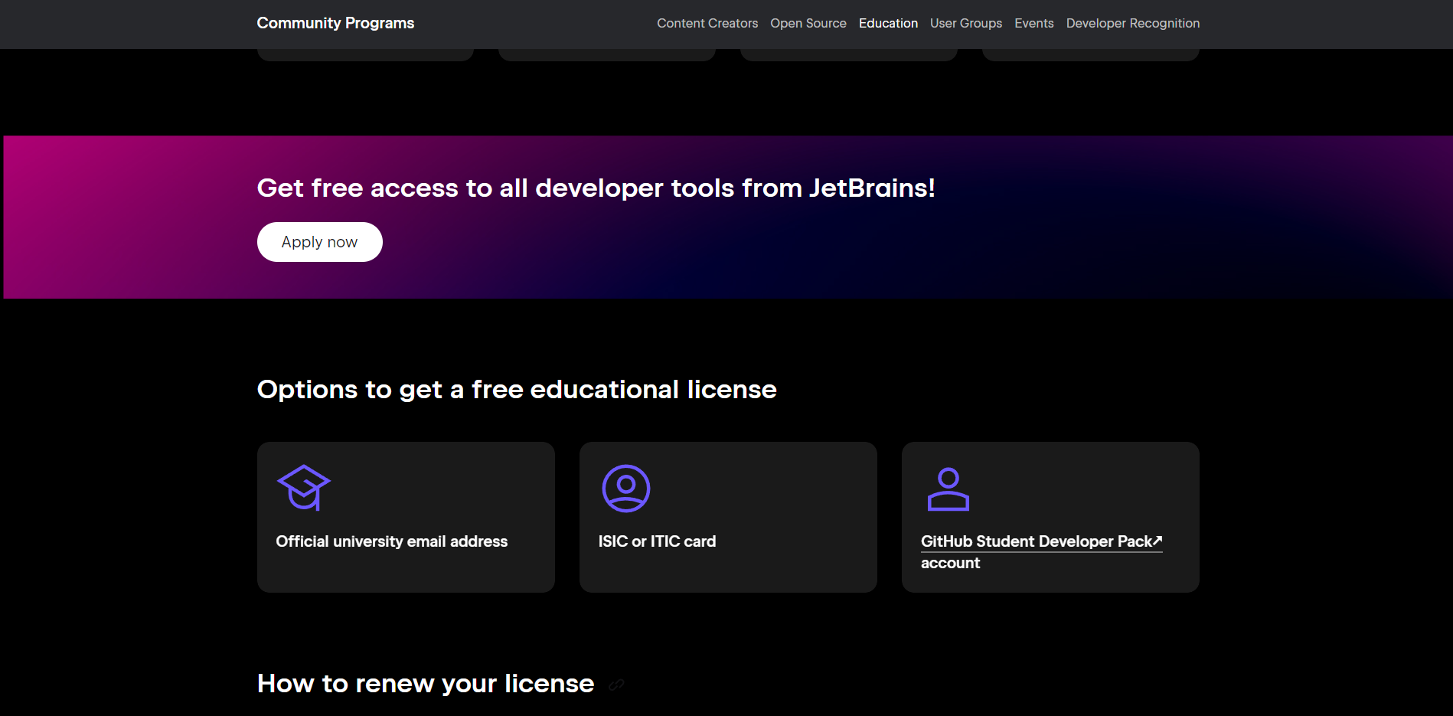This screenshot has height=716, width=1453.
Task: Click the GitHub Student person icon
Action: pyautogui.click(x=949, y=489)
